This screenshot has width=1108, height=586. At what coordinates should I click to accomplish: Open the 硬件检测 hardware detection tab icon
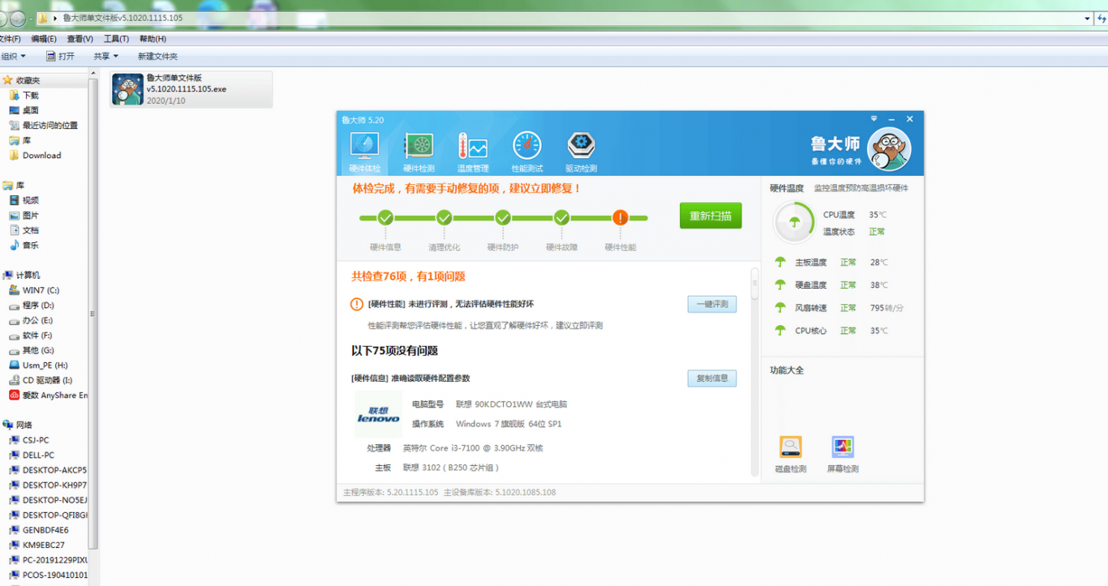(419, 152)
